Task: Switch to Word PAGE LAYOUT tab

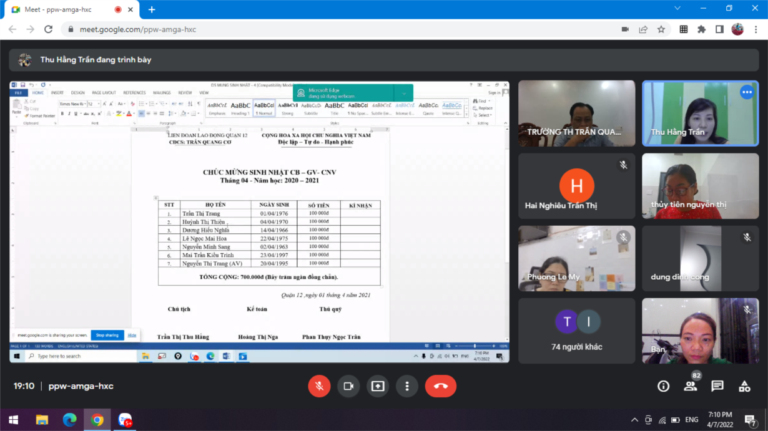Action: (x=104, y=93)
